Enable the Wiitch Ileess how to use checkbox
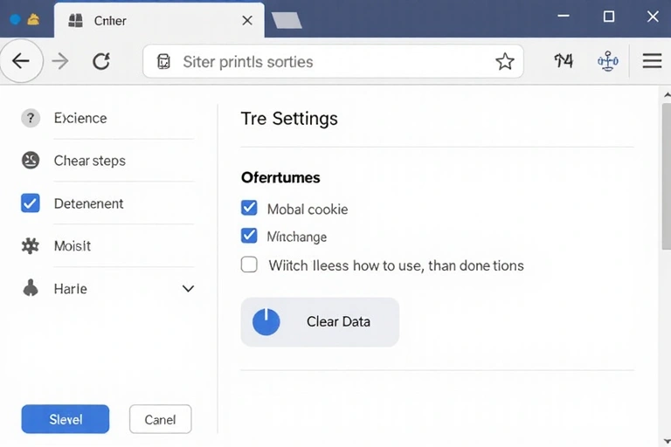 point(249,265)
